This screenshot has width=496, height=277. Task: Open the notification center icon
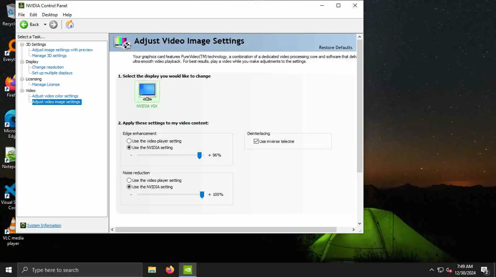(484, 270)
